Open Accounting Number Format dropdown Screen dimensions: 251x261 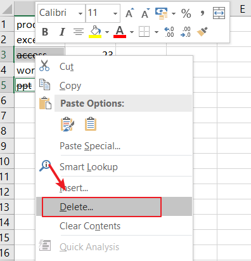174,14
